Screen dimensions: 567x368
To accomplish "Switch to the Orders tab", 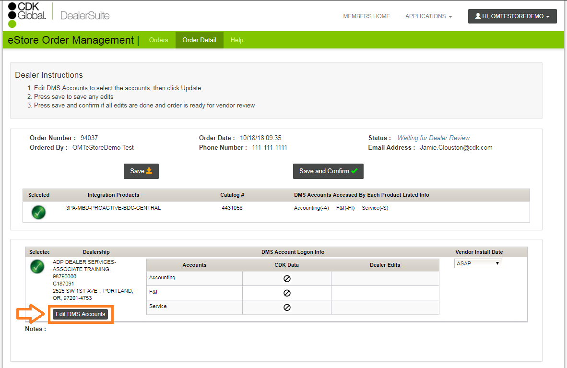I will (158, 40).
